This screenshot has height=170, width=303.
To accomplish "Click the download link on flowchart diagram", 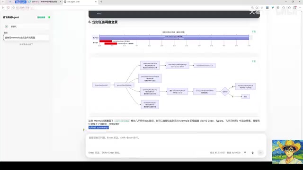I will click(x=254, y=61).
